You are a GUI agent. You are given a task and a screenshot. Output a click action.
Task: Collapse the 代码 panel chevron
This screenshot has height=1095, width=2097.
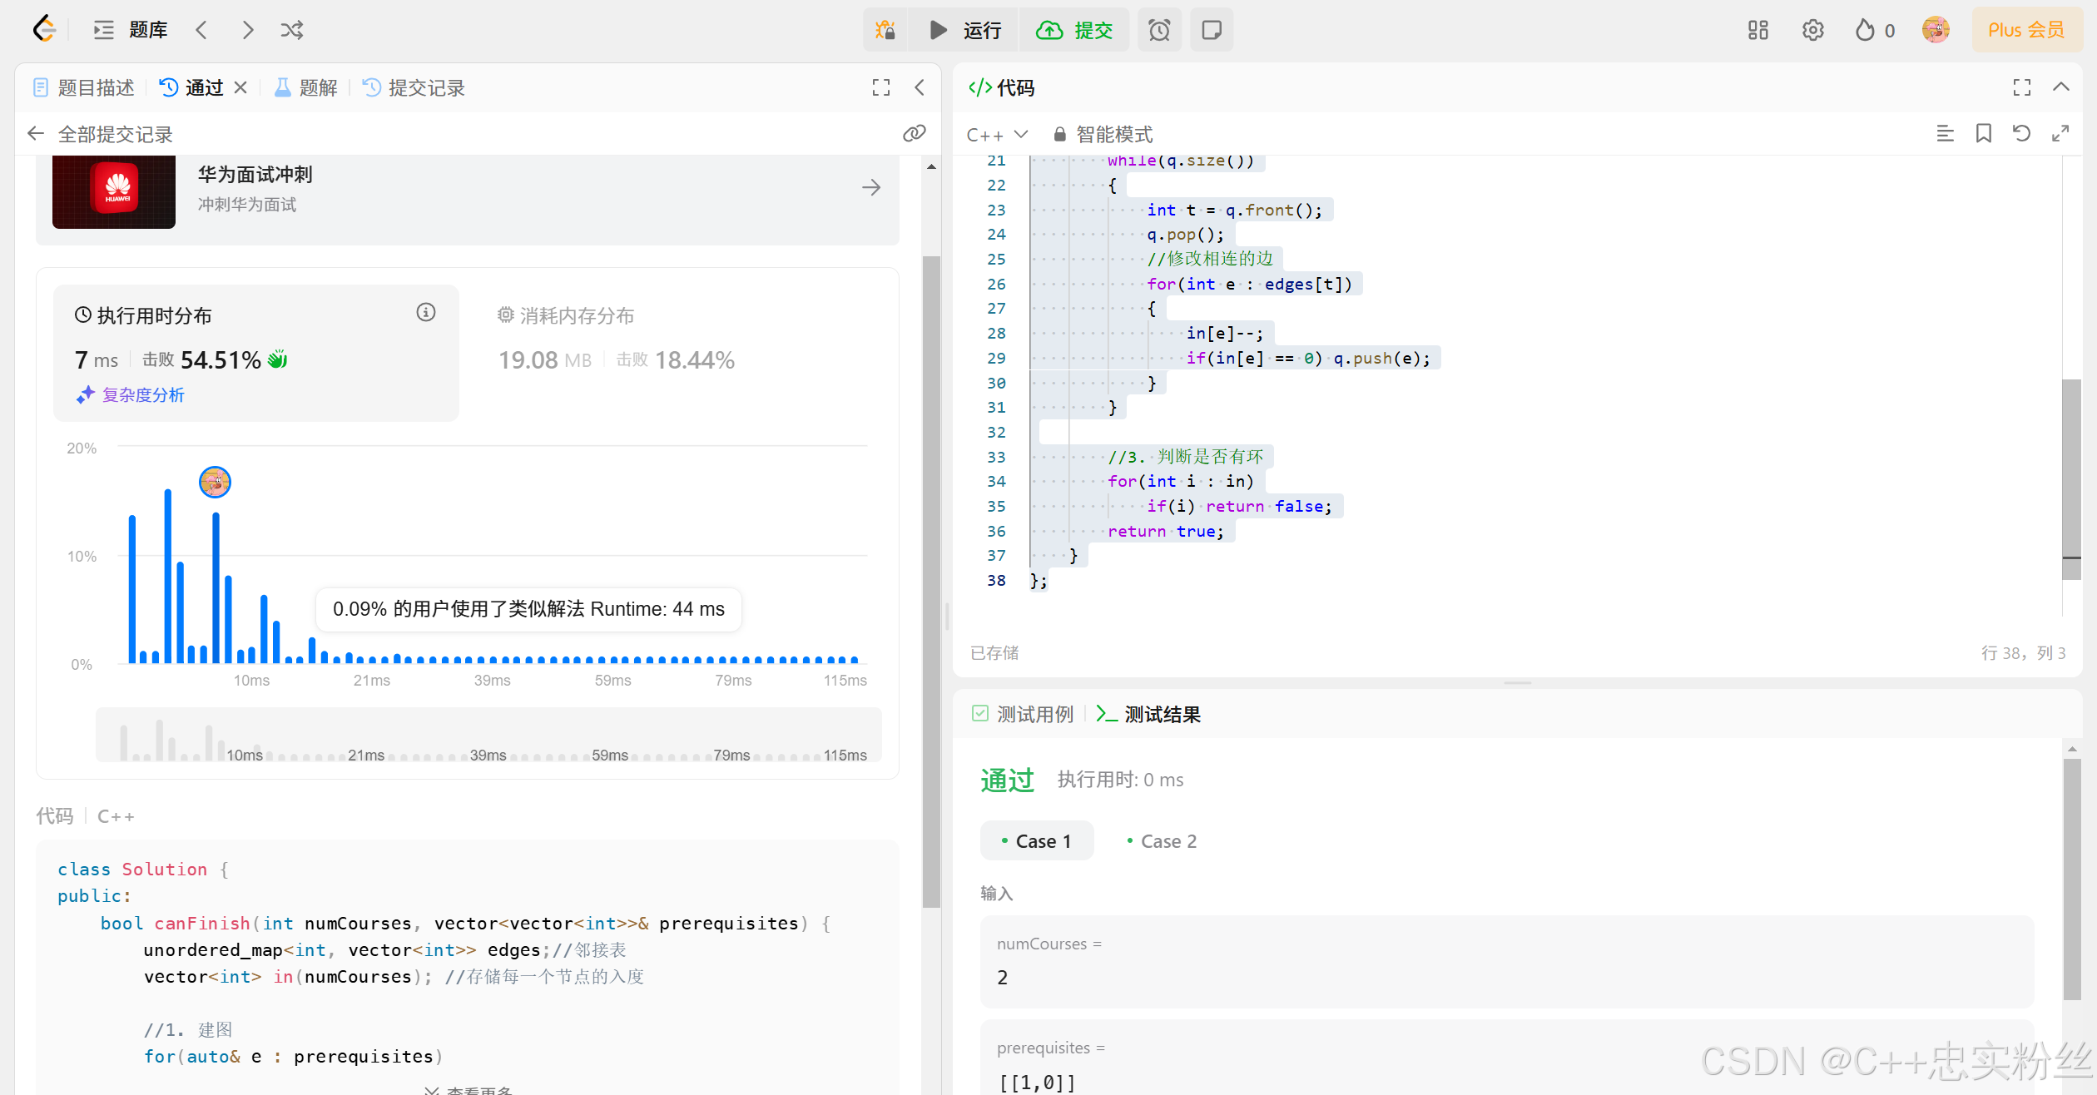pyautogui.click(x=2061, y=87)
